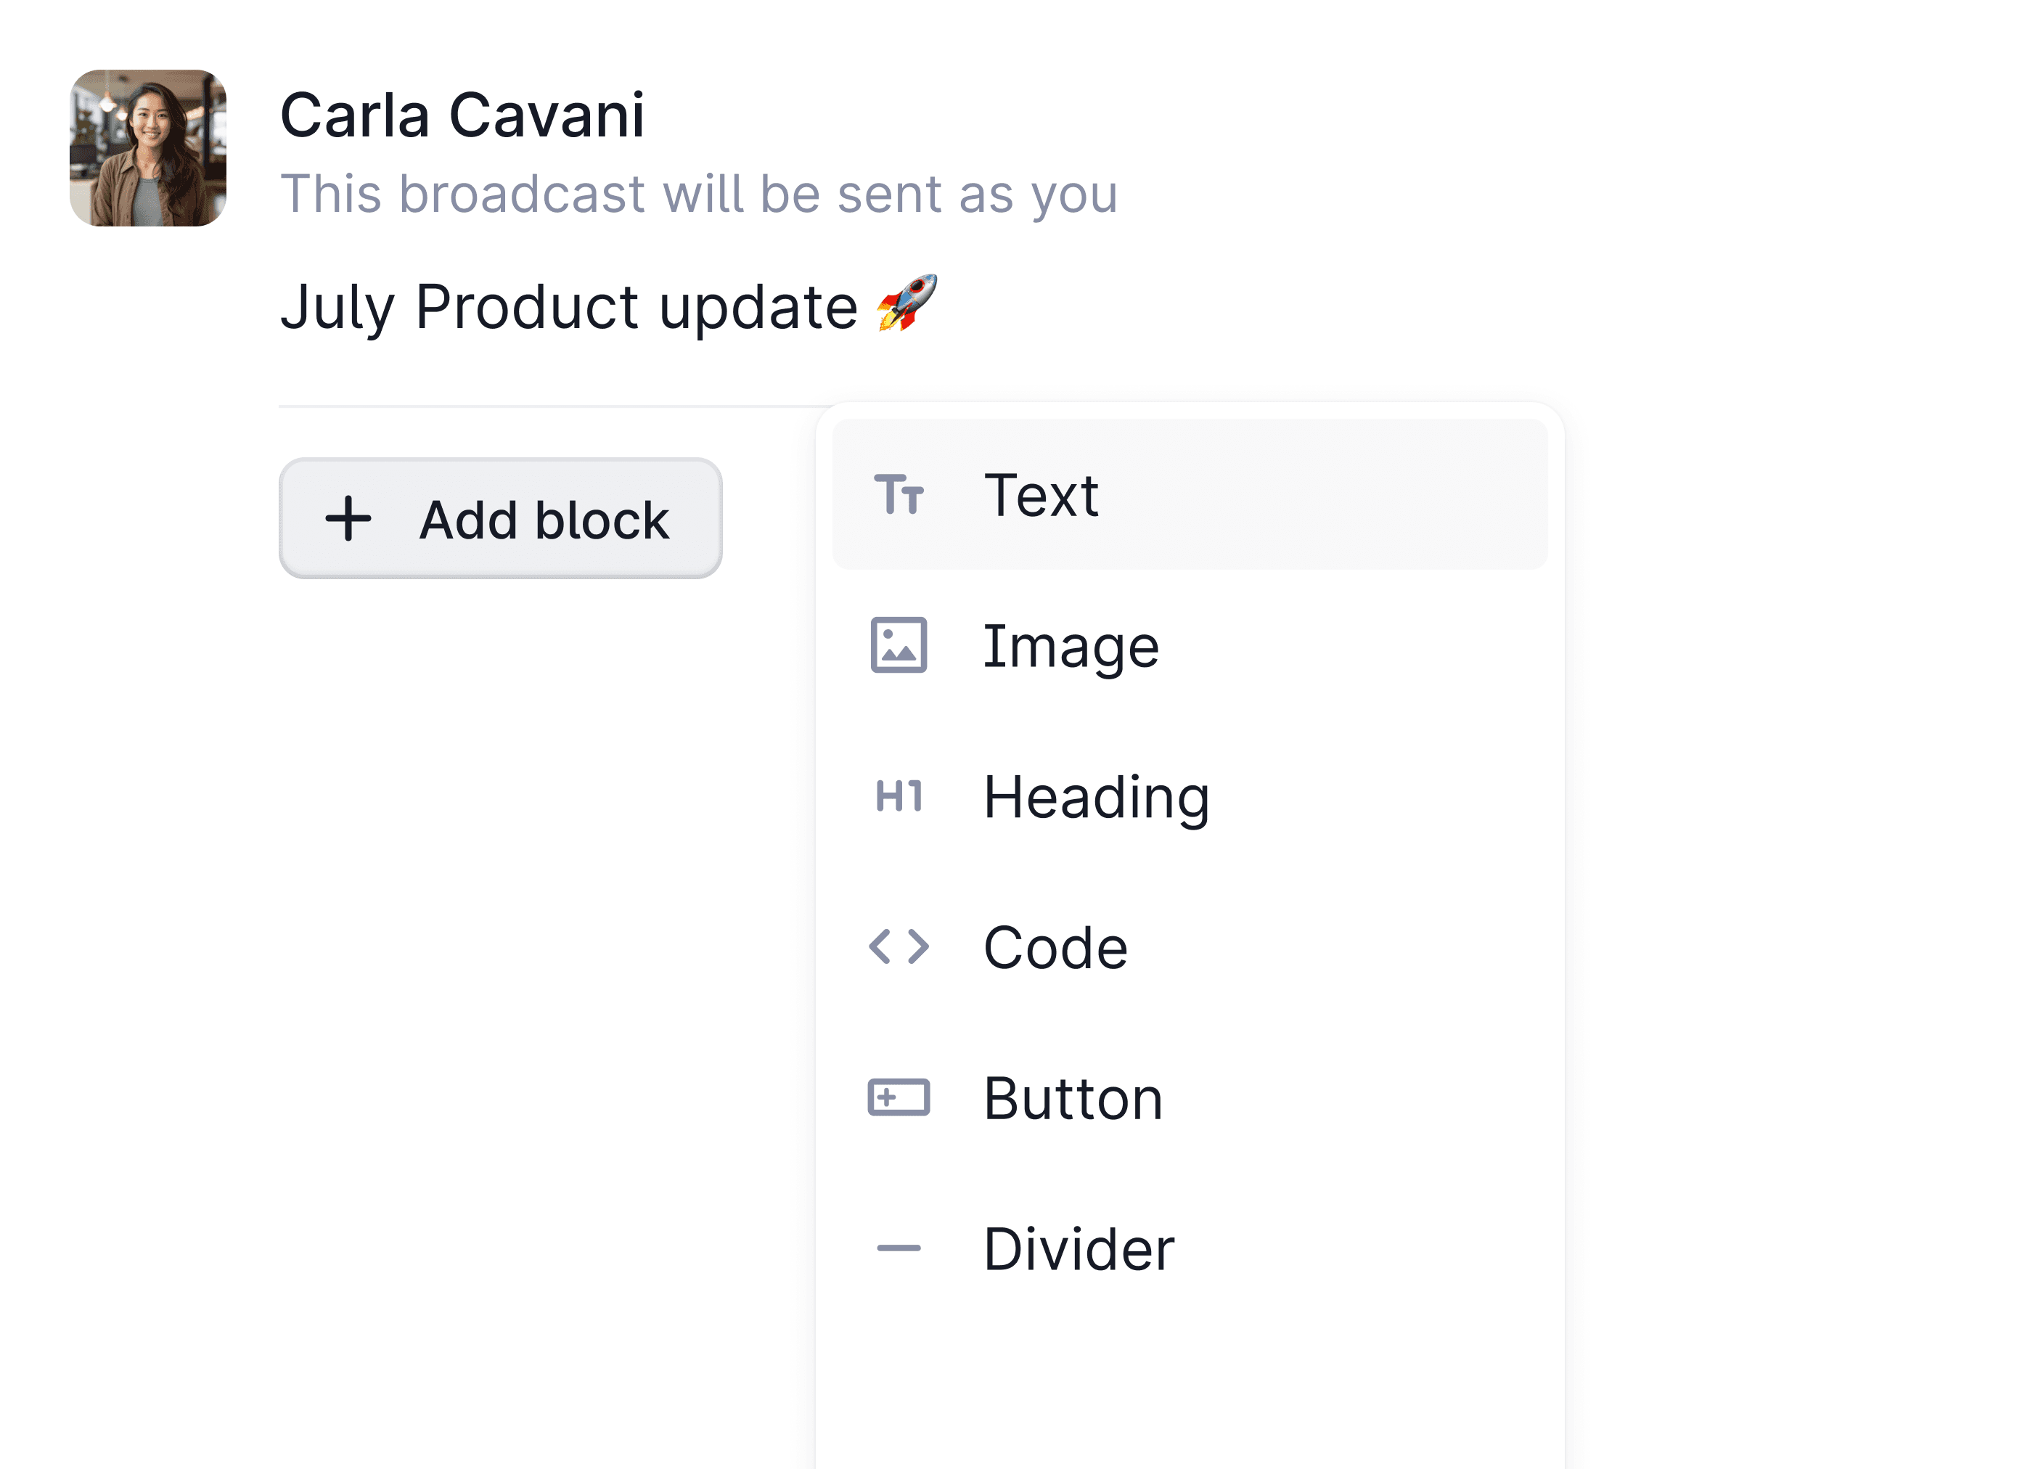Click the H1 heading icon
The height and width of the screenshot is (1469, 2038).
899,796
